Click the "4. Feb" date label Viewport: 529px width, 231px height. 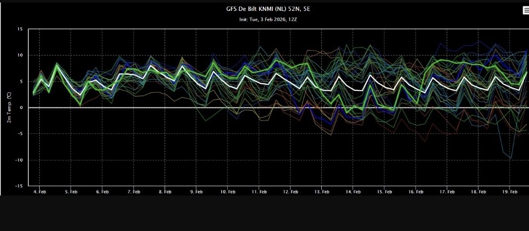[x=40, y=192]
